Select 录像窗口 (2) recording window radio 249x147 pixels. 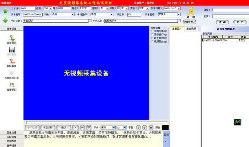pyautogui.click(x=152, y=34)
